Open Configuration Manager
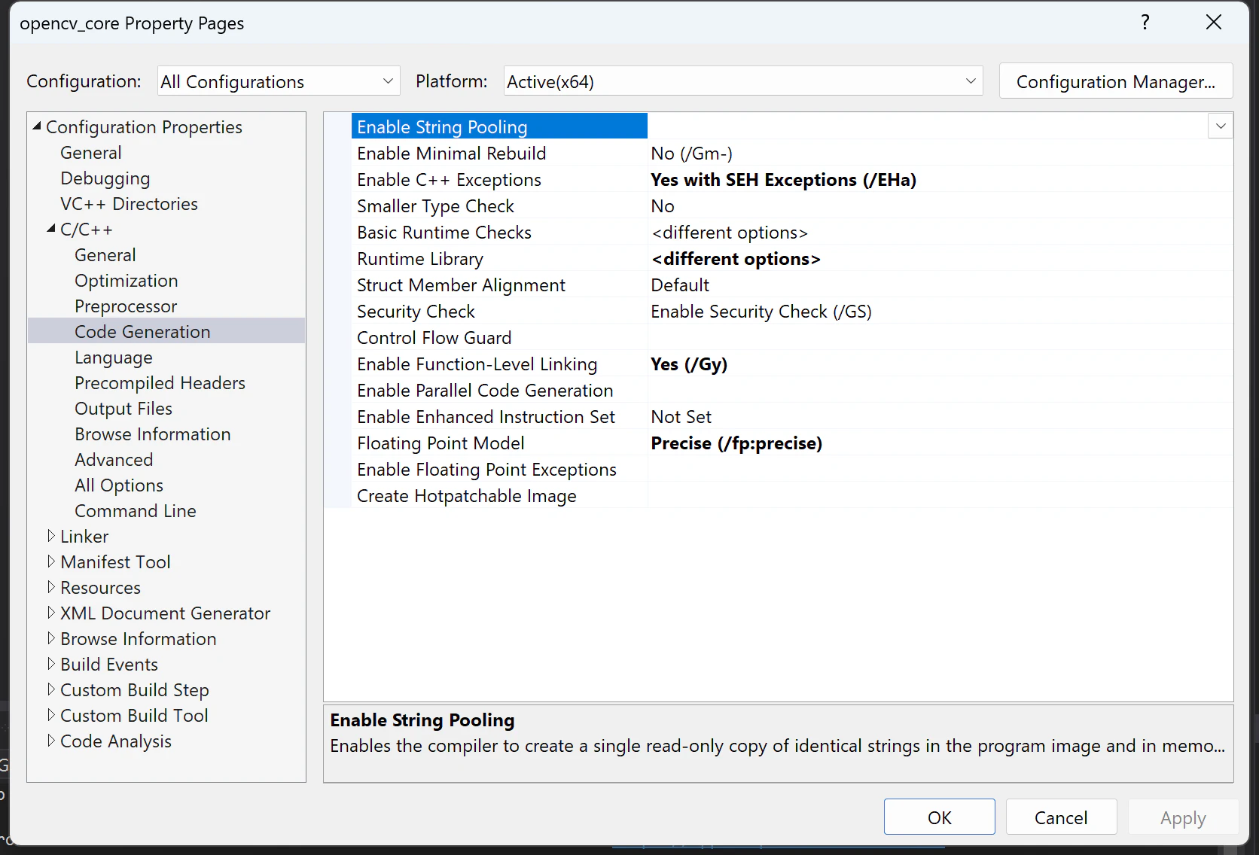 point(1116,81)
